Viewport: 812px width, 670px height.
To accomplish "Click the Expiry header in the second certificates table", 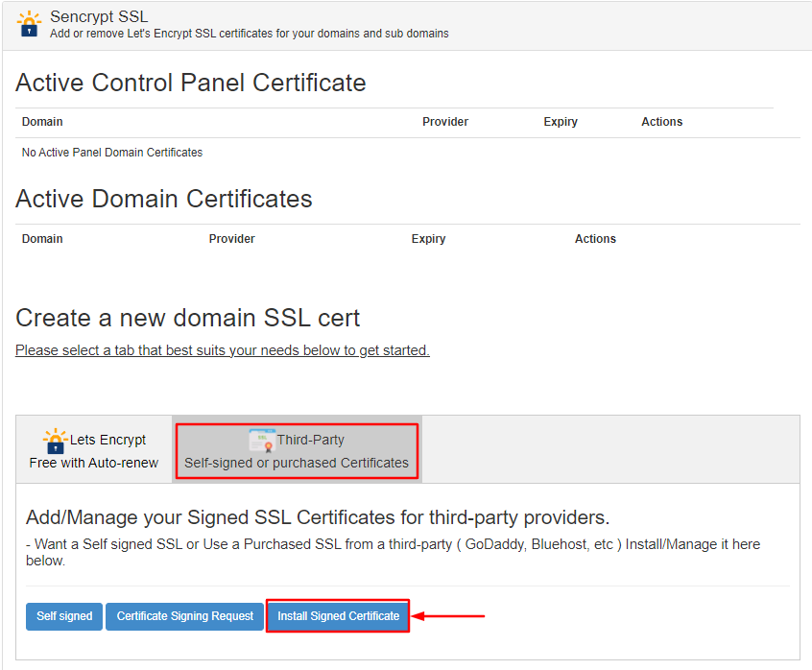I will click(428, 238).
